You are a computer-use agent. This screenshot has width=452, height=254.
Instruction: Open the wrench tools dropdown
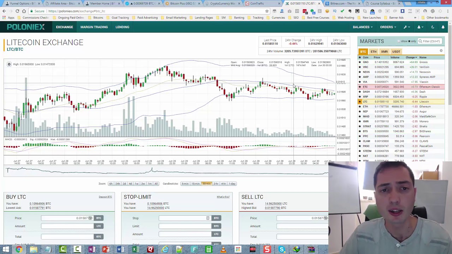(x=406, y=27)
